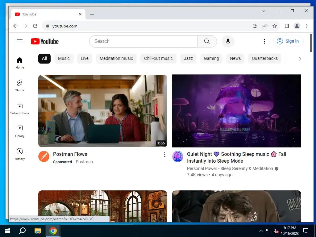Open YouTube settings three-dot menu
Screen dimensions: 316x237
pyautogui.click(x=264, y=41)
